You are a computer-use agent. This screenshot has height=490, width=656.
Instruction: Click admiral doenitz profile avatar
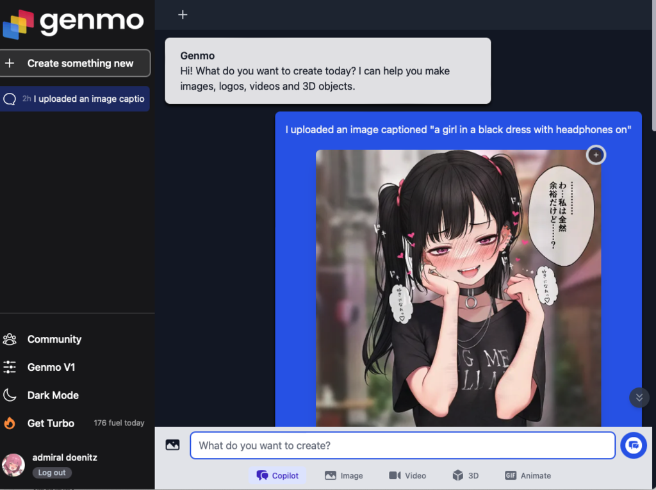[13, 465]
